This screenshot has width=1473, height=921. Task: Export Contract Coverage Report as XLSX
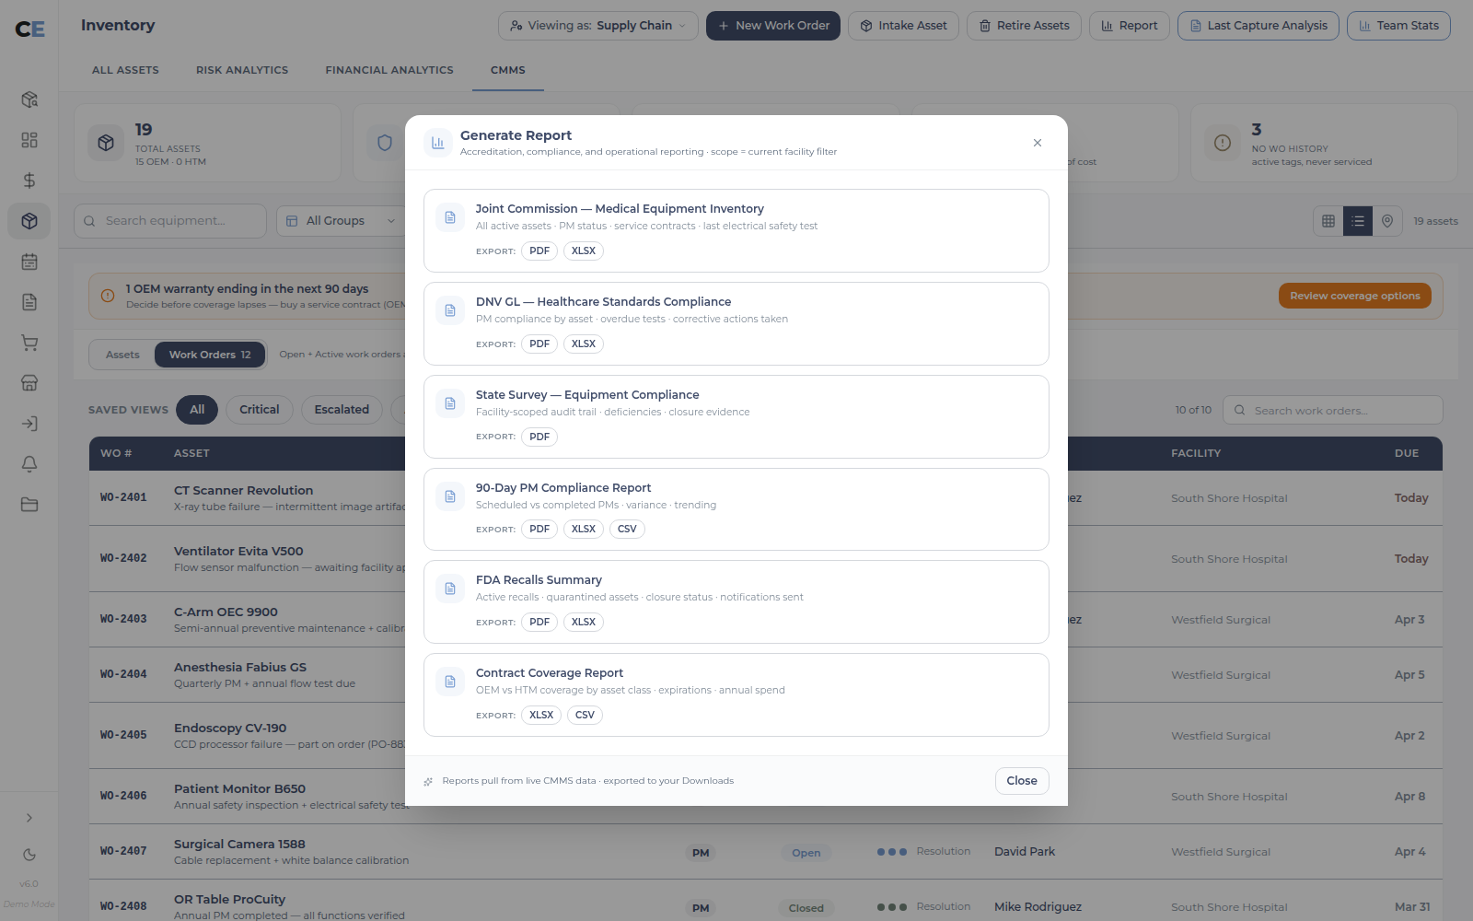pos(541,715)
